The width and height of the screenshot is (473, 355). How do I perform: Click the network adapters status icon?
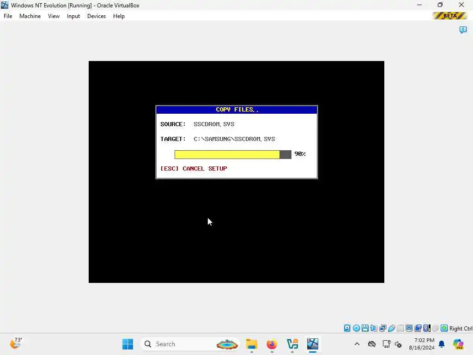click(x=383, y=328)
